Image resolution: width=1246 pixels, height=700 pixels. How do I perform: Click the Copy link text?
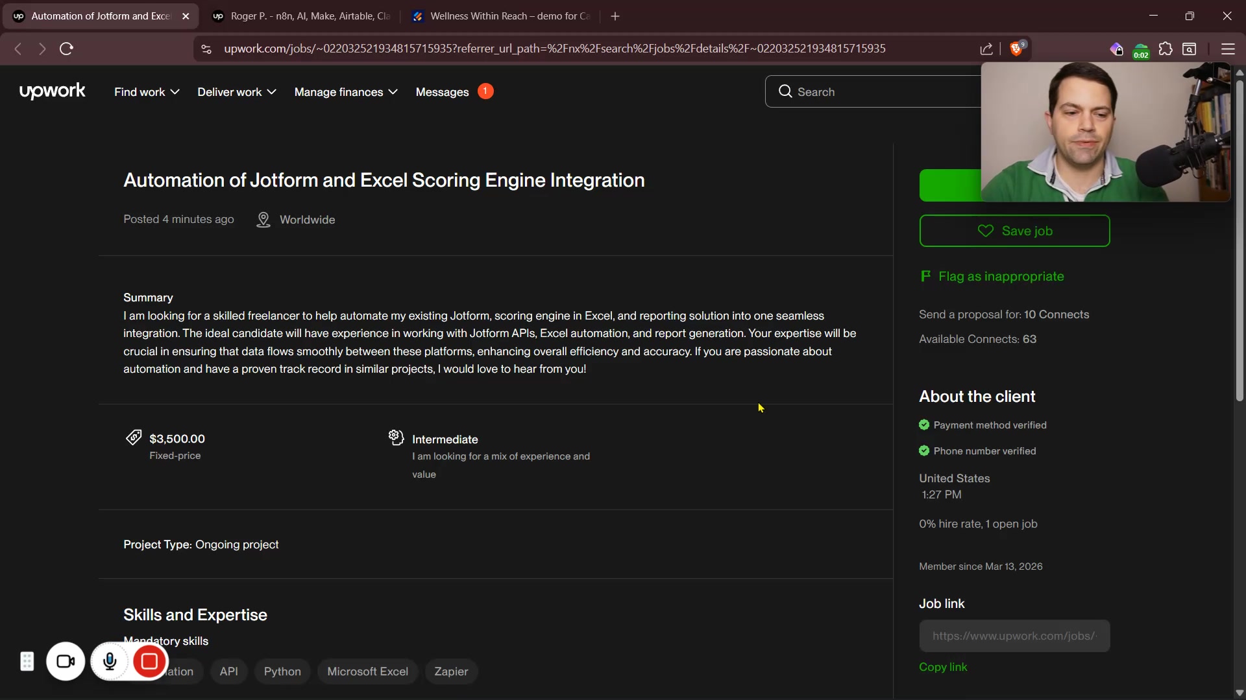point(942,667)
